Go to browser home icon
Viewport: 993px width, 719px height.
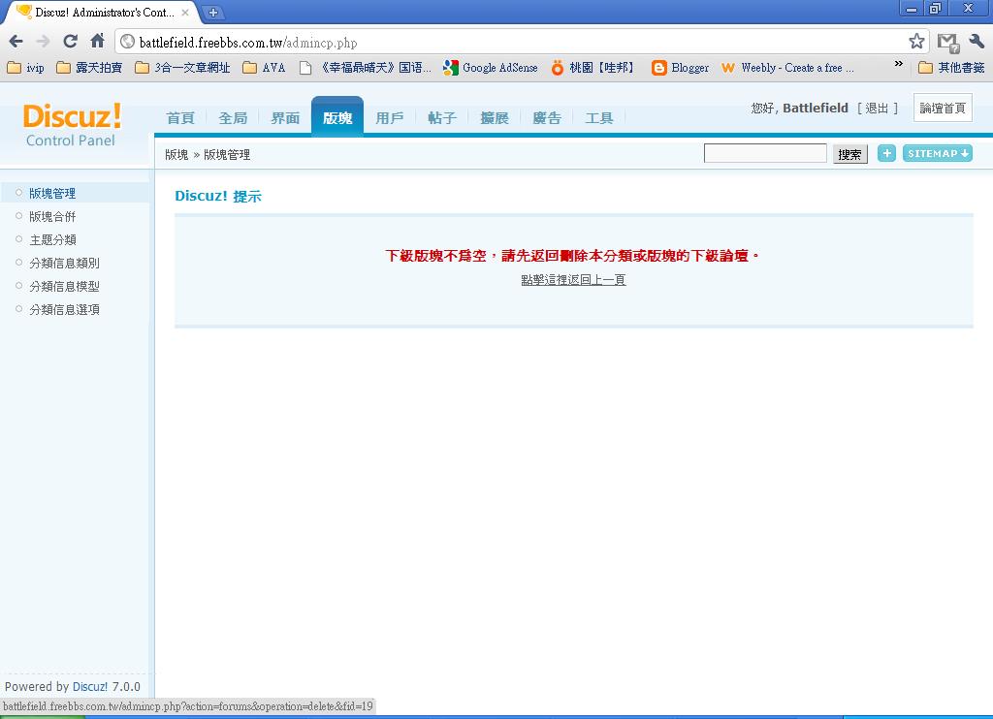(x=97, y=41)
